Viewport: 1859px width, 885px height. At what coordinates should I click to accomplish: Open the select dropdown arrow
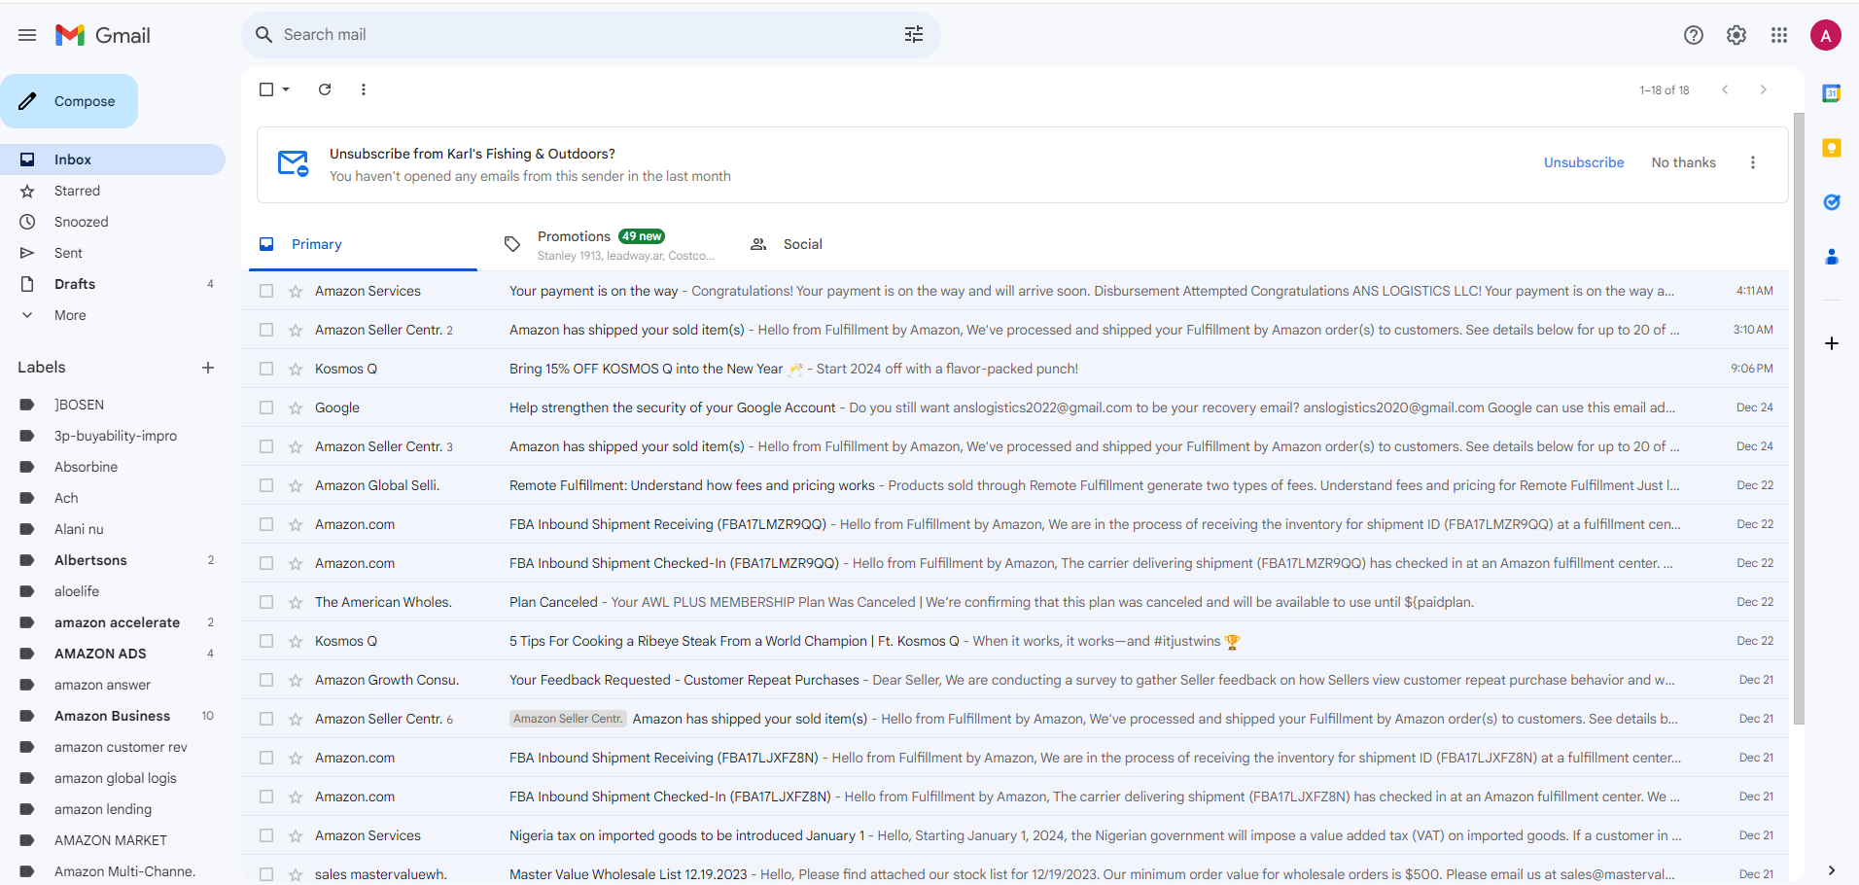pyautogui.click(x=286, y=89)
